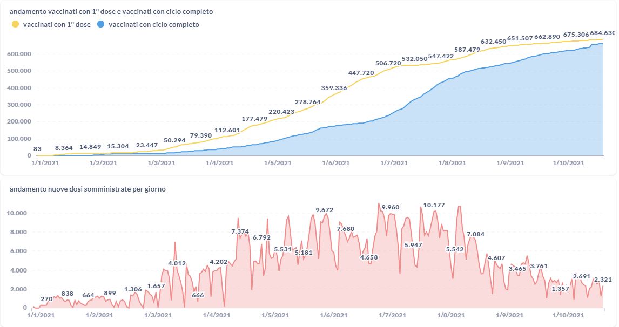The height and width of the screenshot is (327, 619).
Task: Click the 10.000 y-axis label in doses chart
Action: (19, 213)
